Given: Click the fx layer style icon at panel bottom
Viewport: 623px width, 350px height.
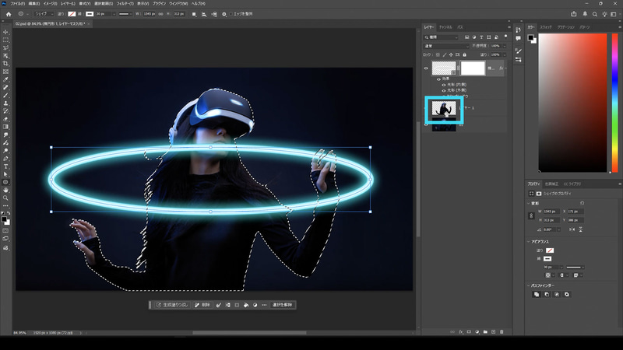Looking at the screenshot, I should click(x=461, y=331).
